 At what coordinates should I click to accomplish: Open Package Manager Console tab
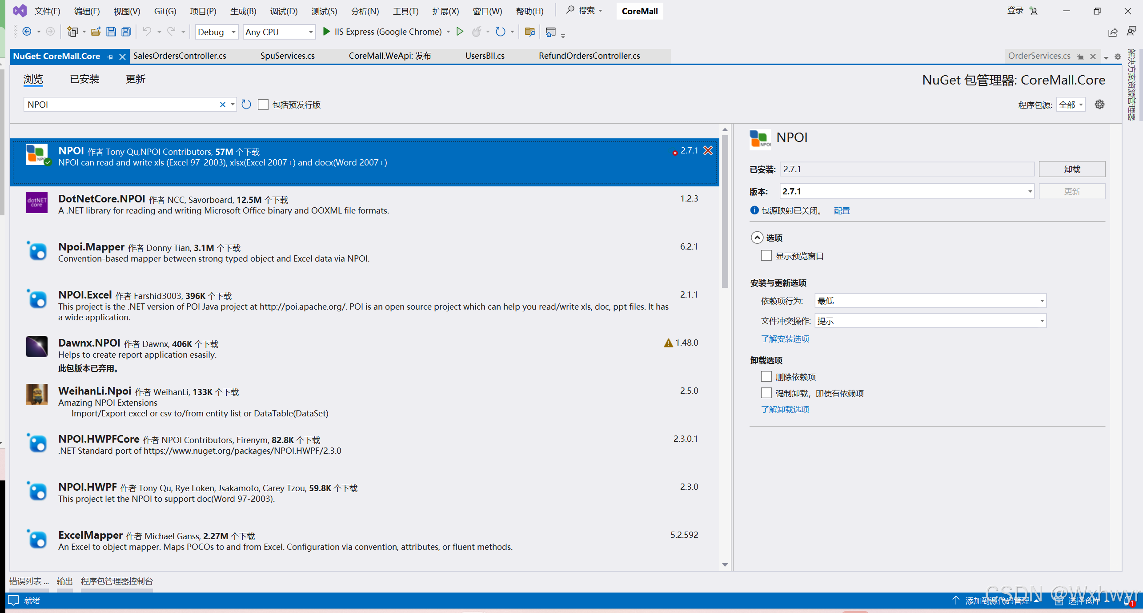[x=116, y=581]
